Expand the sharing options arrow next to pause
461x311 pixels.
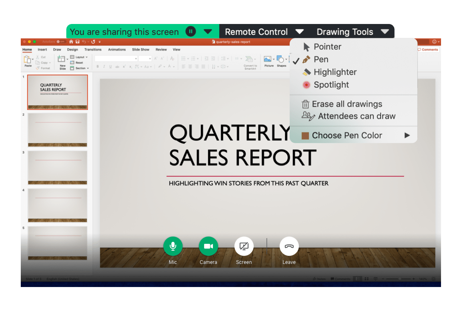pyautogui.click(x=208, y=32)
